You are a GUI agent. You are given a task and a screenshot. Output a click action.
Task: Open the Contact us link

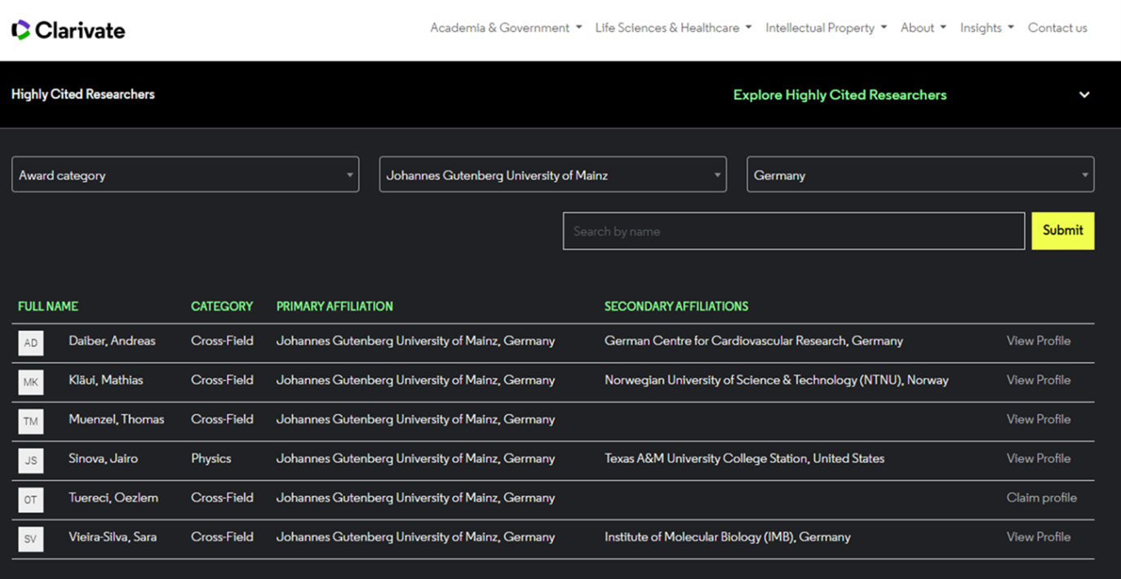(1057, 28)
